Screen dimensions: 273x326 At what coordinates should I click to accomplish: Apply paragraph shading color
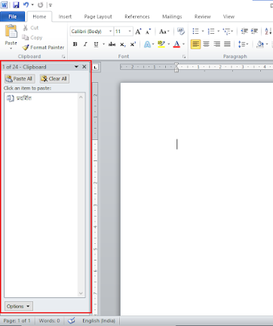click(x=260, y=44)
